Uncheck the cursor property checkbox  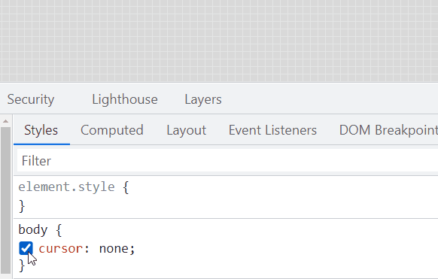[26, 248]
